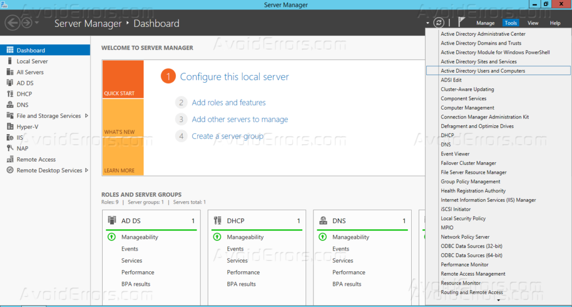Click AD DS Manageability status icon
The image size is (572, 307).
(112, 237)
